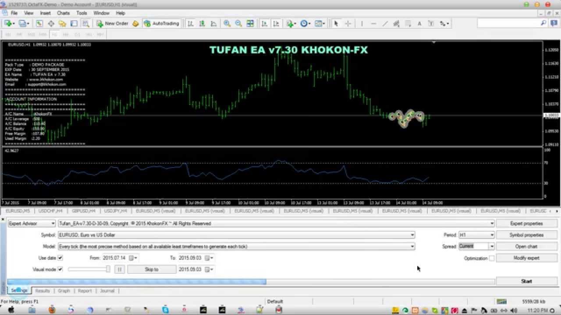Open the Navigator panel icon
Image resolution: width=561 pixels, height=315 pixels.
pos(63,24)
